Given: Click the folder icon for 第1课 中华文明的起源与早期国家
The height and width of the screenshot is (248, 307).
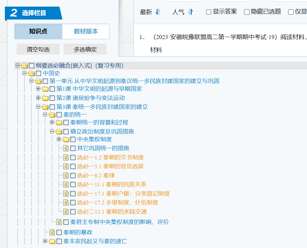Looking at the screenshot, I should tap(45, 89).
